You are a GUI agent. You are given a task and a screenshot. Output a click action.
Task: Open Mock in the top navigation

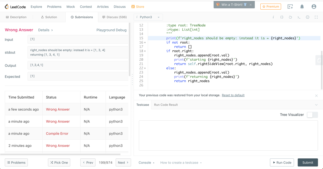(71, 7)
